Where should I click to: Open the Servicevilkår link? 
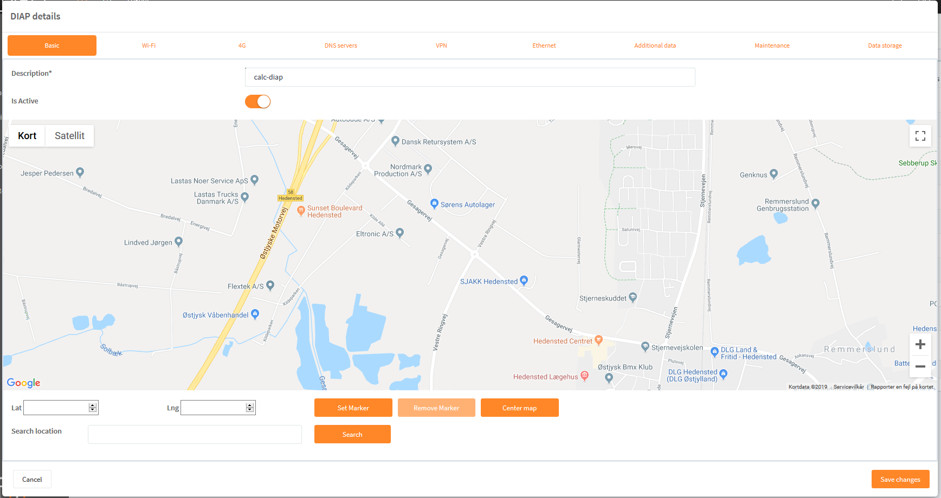coord(849,386)
